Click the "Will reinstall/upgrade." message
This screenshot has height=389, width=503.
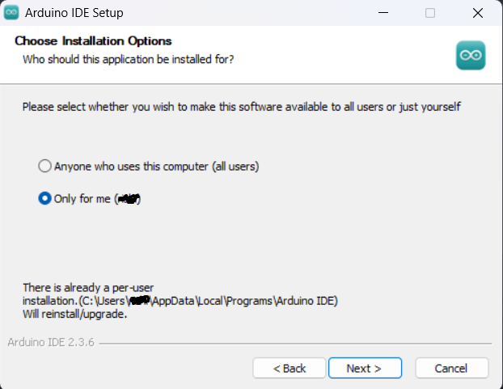click(74, 314)
